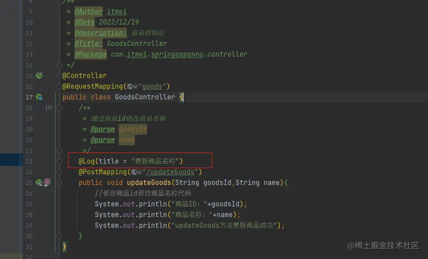Click the @Date Javadoc tag
The image size is (428, 259).
coord(84,22)
